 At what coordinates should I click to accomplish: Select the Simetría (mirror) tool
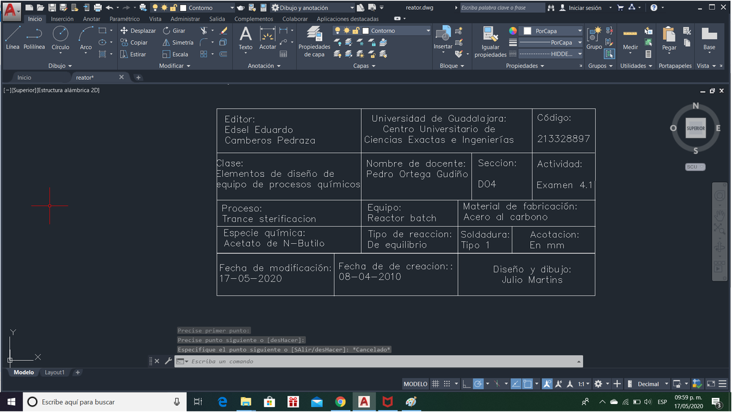pyautogui.click(x=178, y=43)
